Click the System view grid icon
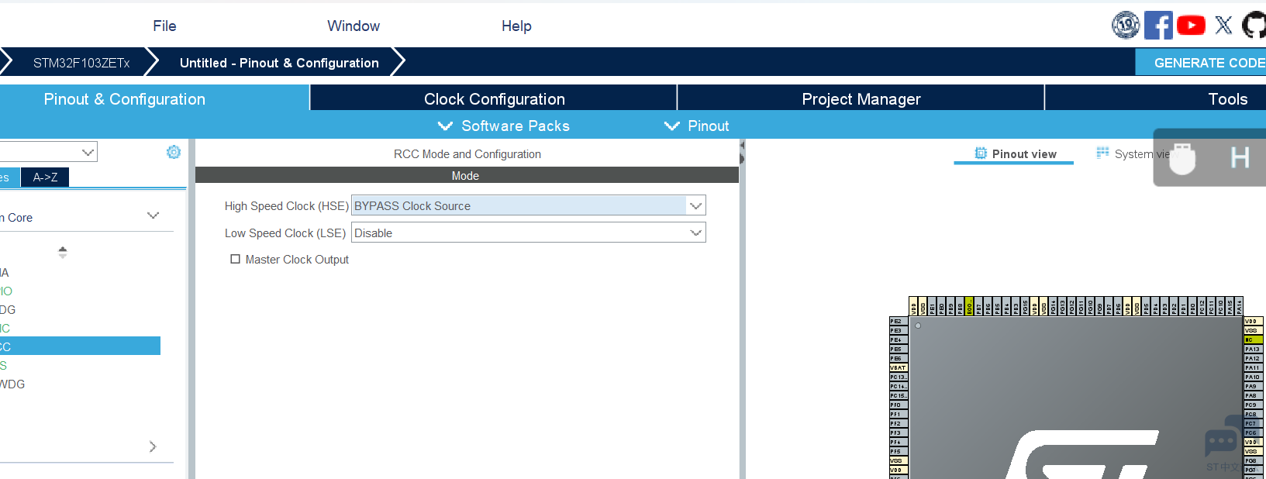The image size is (1266, 479). (1102, 153)
